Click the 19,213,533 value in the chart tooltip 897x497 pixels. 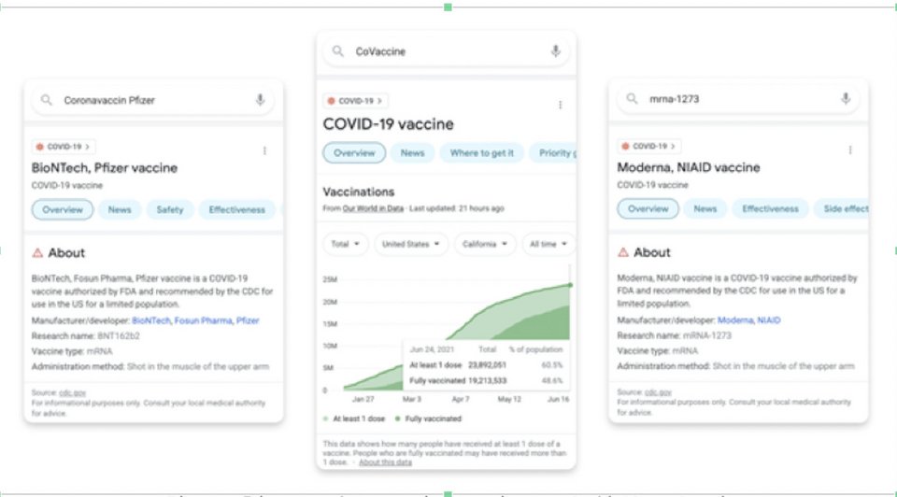click(487, 380)
